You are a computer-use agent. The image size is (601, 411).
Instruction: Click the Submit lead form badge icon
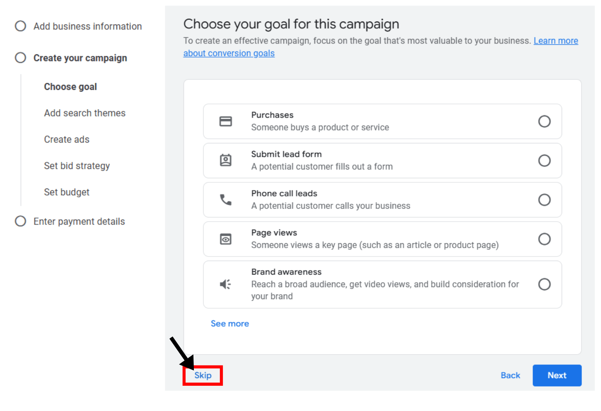pyautogui.click(x=225, y=160)
